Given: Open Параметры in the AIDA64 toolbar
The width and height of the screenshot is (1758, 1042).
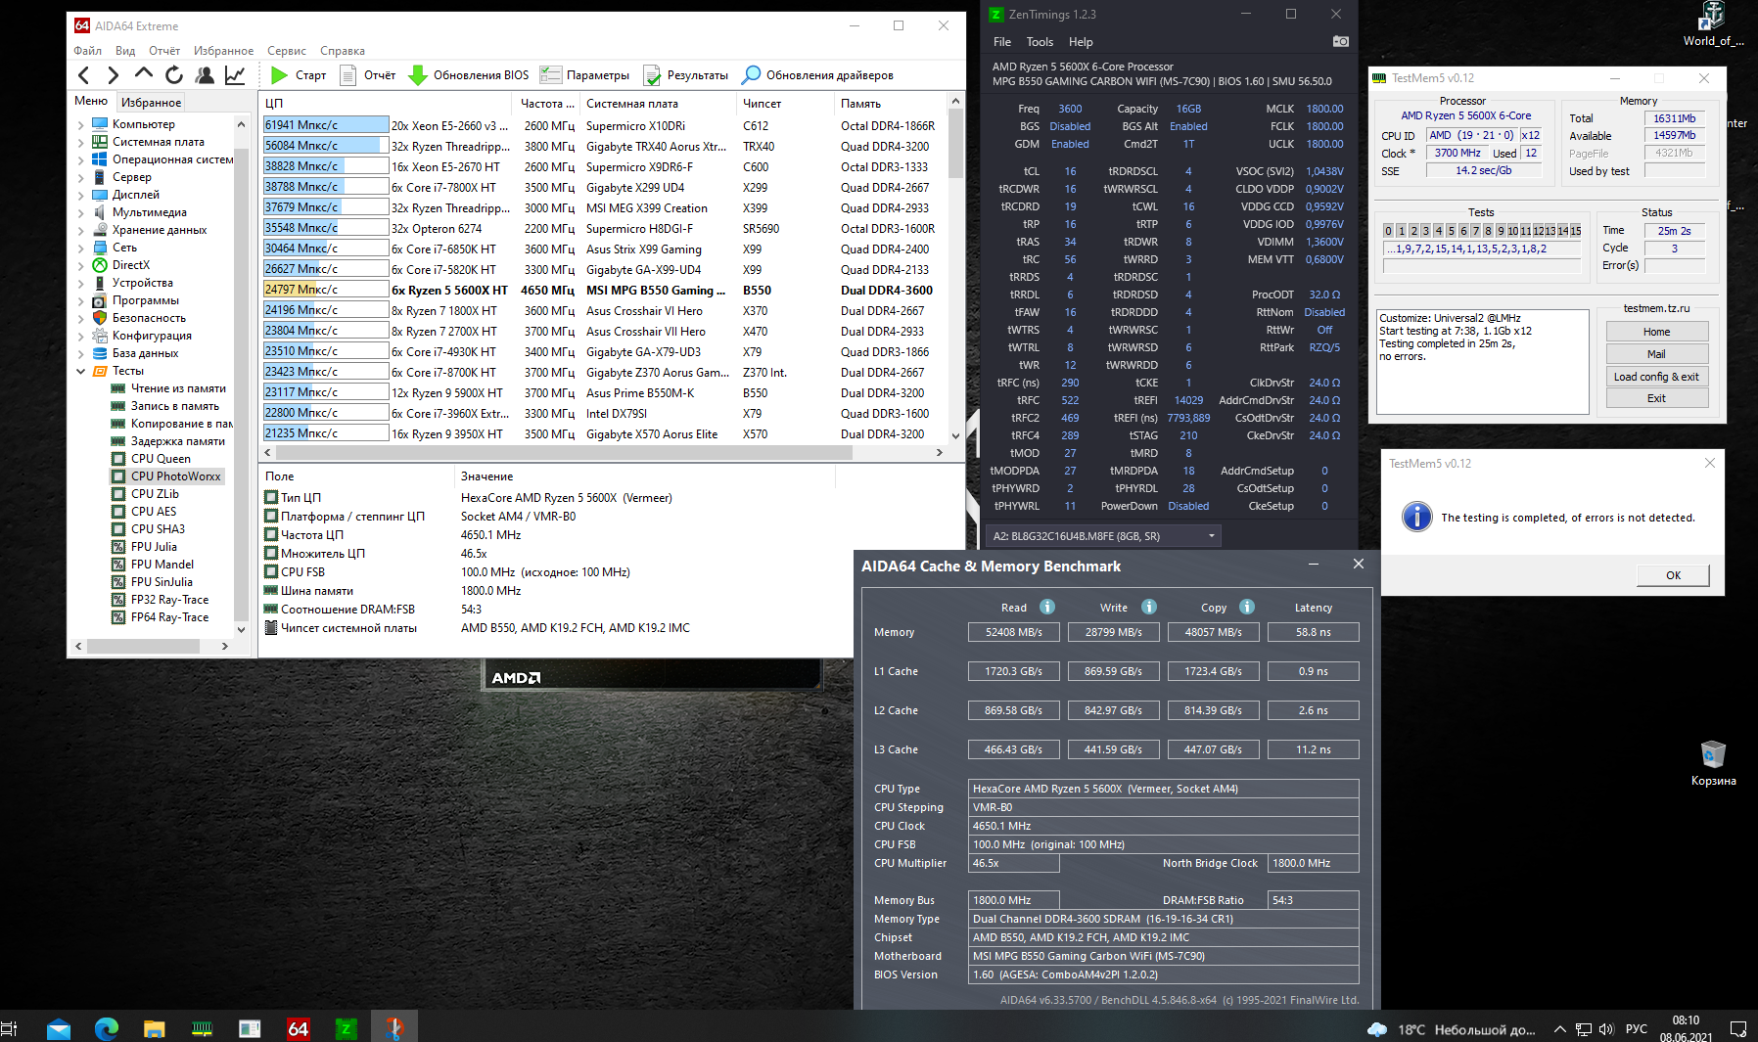Looking at the screenshot, I should (585, 75).
